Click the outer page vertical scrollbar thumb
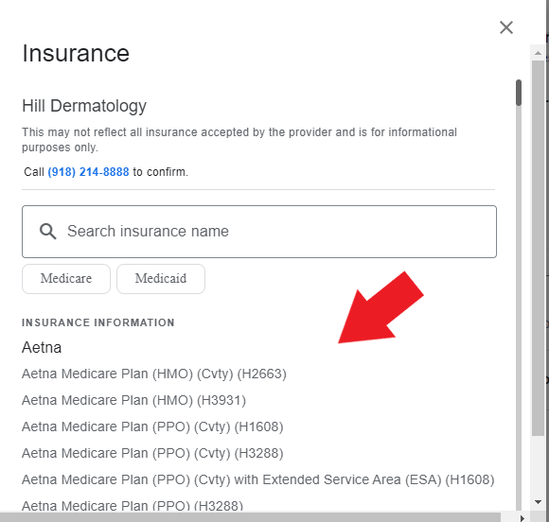This screenshot has height=522, width=549. (539, 248)
